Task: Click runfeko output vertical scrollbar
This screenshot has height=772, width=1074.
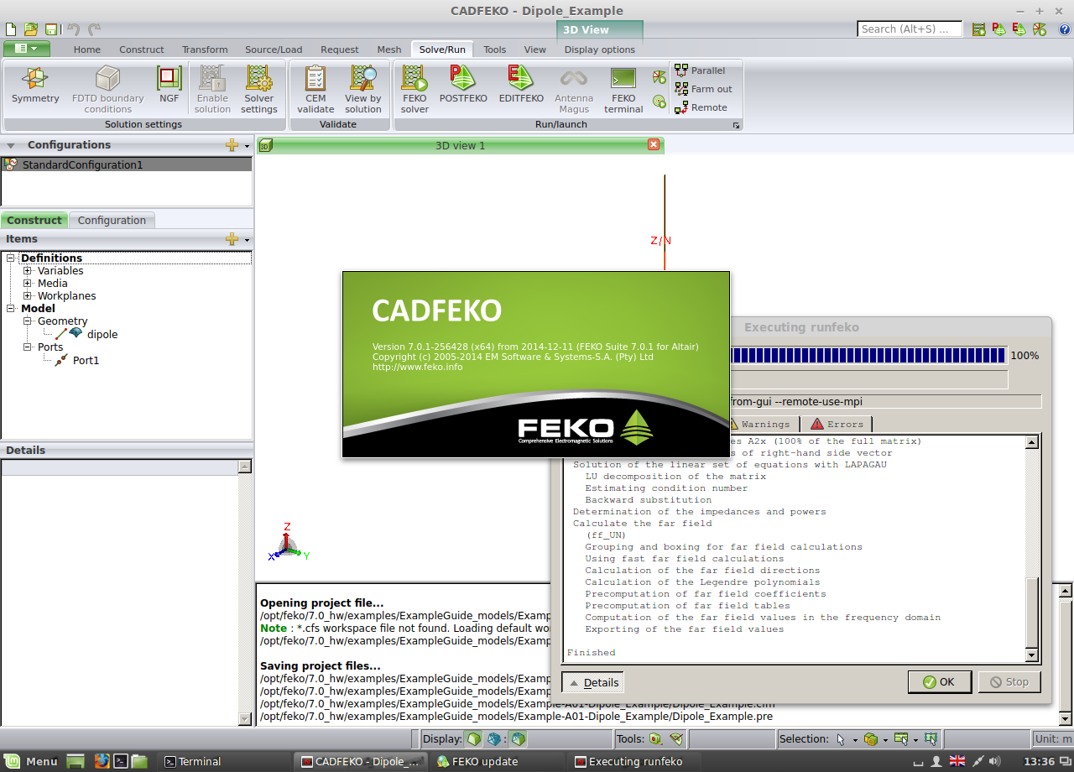Action: coord(1032,548)
